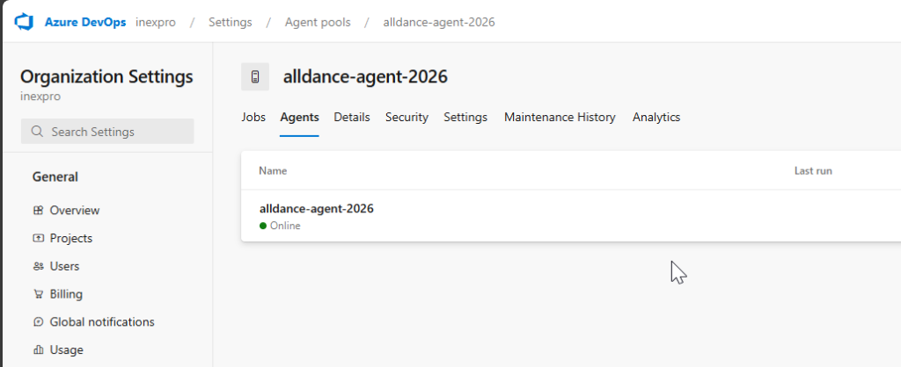
Task: Open the alldance-agent-2026 agent row
Action: click(317, 209)
